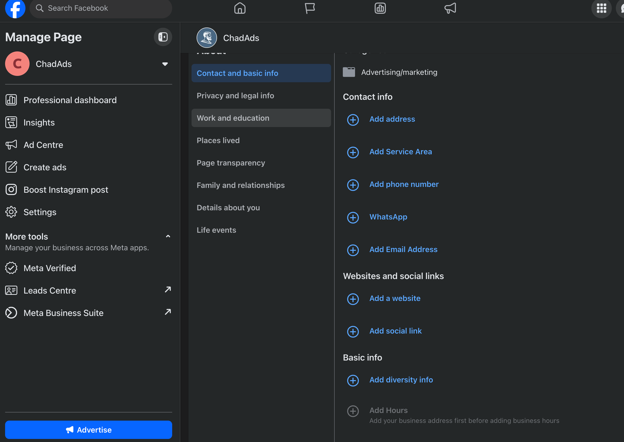Screen dimensions: 624x442
Task: Open the Home tab in the top navigation
Action: tap(240, 8)
